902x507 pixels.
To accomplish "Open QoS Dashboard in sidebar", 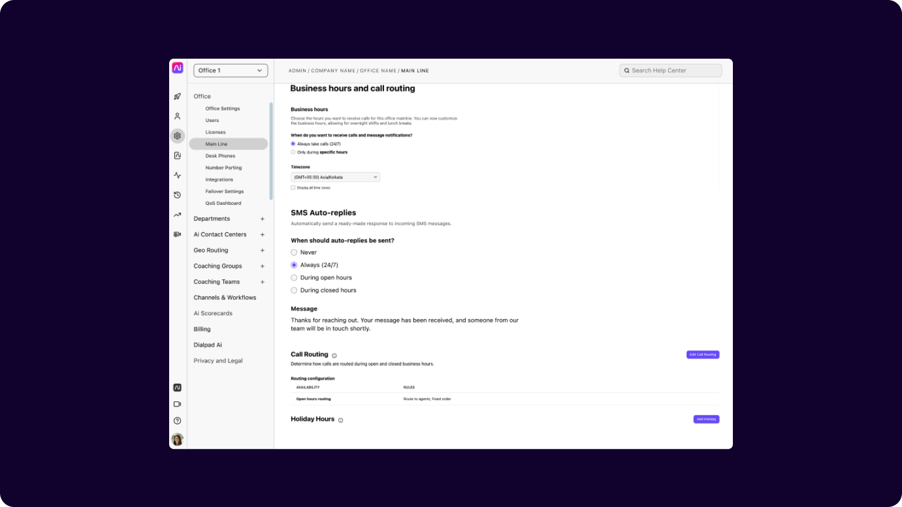I will pyautogui.click(x=223, y=203).
